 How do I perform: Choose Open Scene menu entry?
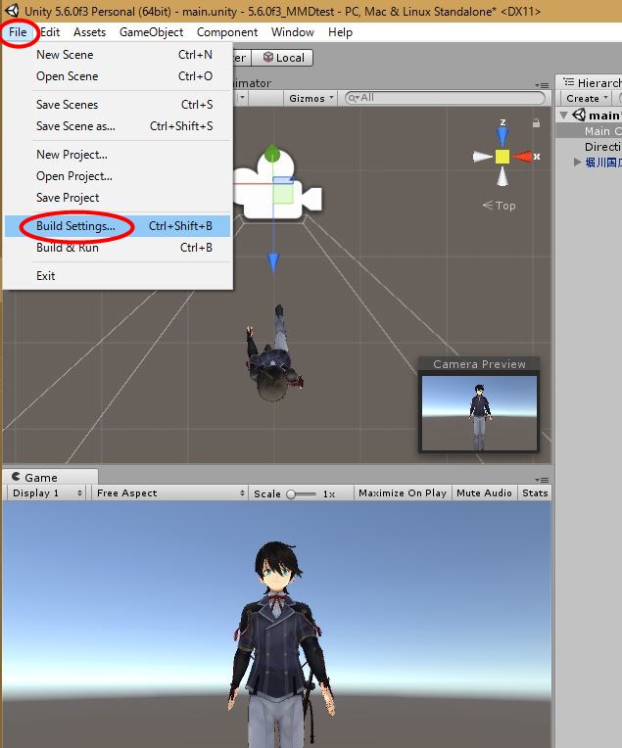pos(118,76)
